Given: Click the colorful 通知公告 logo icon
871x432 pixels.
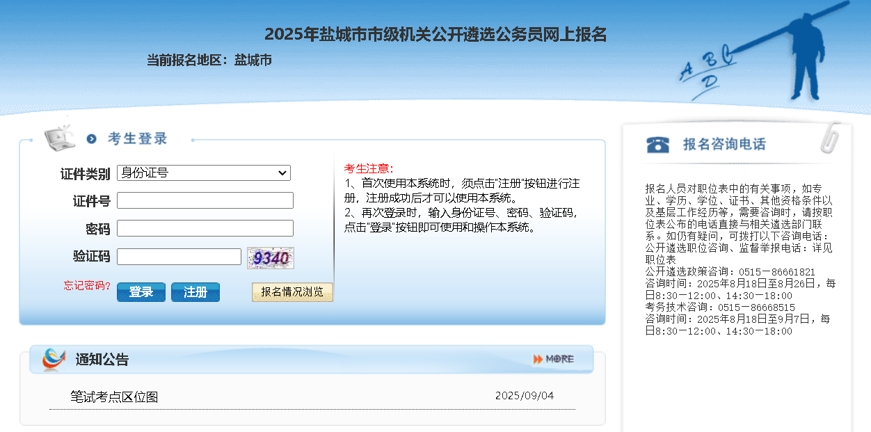Looking at the screenshot, I should (x=54, y=359).
